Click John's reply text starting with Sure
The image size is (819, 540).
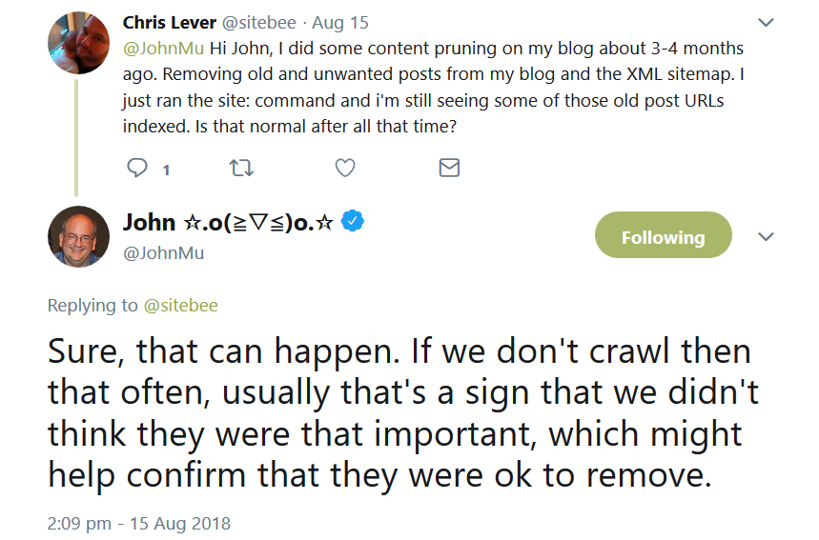[400, 412]
